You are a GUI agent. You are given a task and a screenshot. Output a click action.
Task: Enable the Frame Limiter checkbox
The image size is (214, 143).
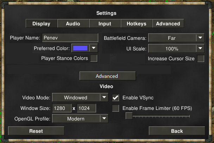pos(115,108)
